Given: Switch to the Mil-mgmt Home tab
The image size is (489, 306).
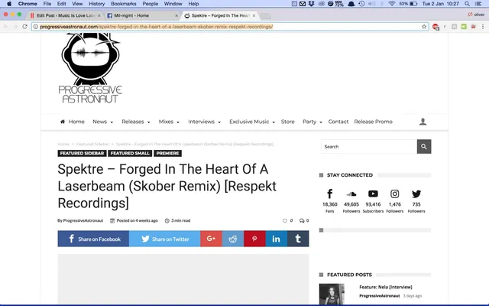Looking at the screenshot, I should coord(142,15).
